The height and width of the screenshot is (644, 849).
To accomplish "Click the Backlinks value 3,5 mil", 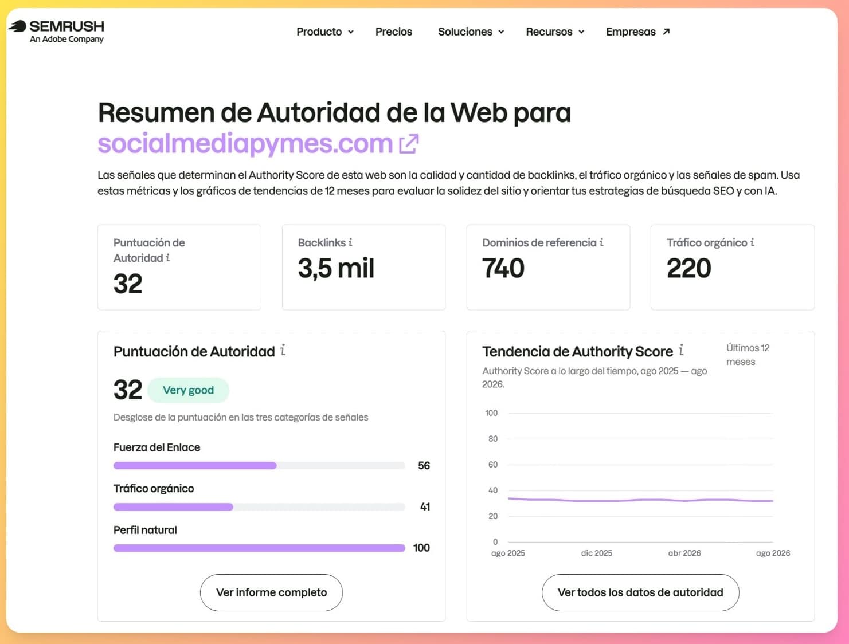I will coord(336,268).
